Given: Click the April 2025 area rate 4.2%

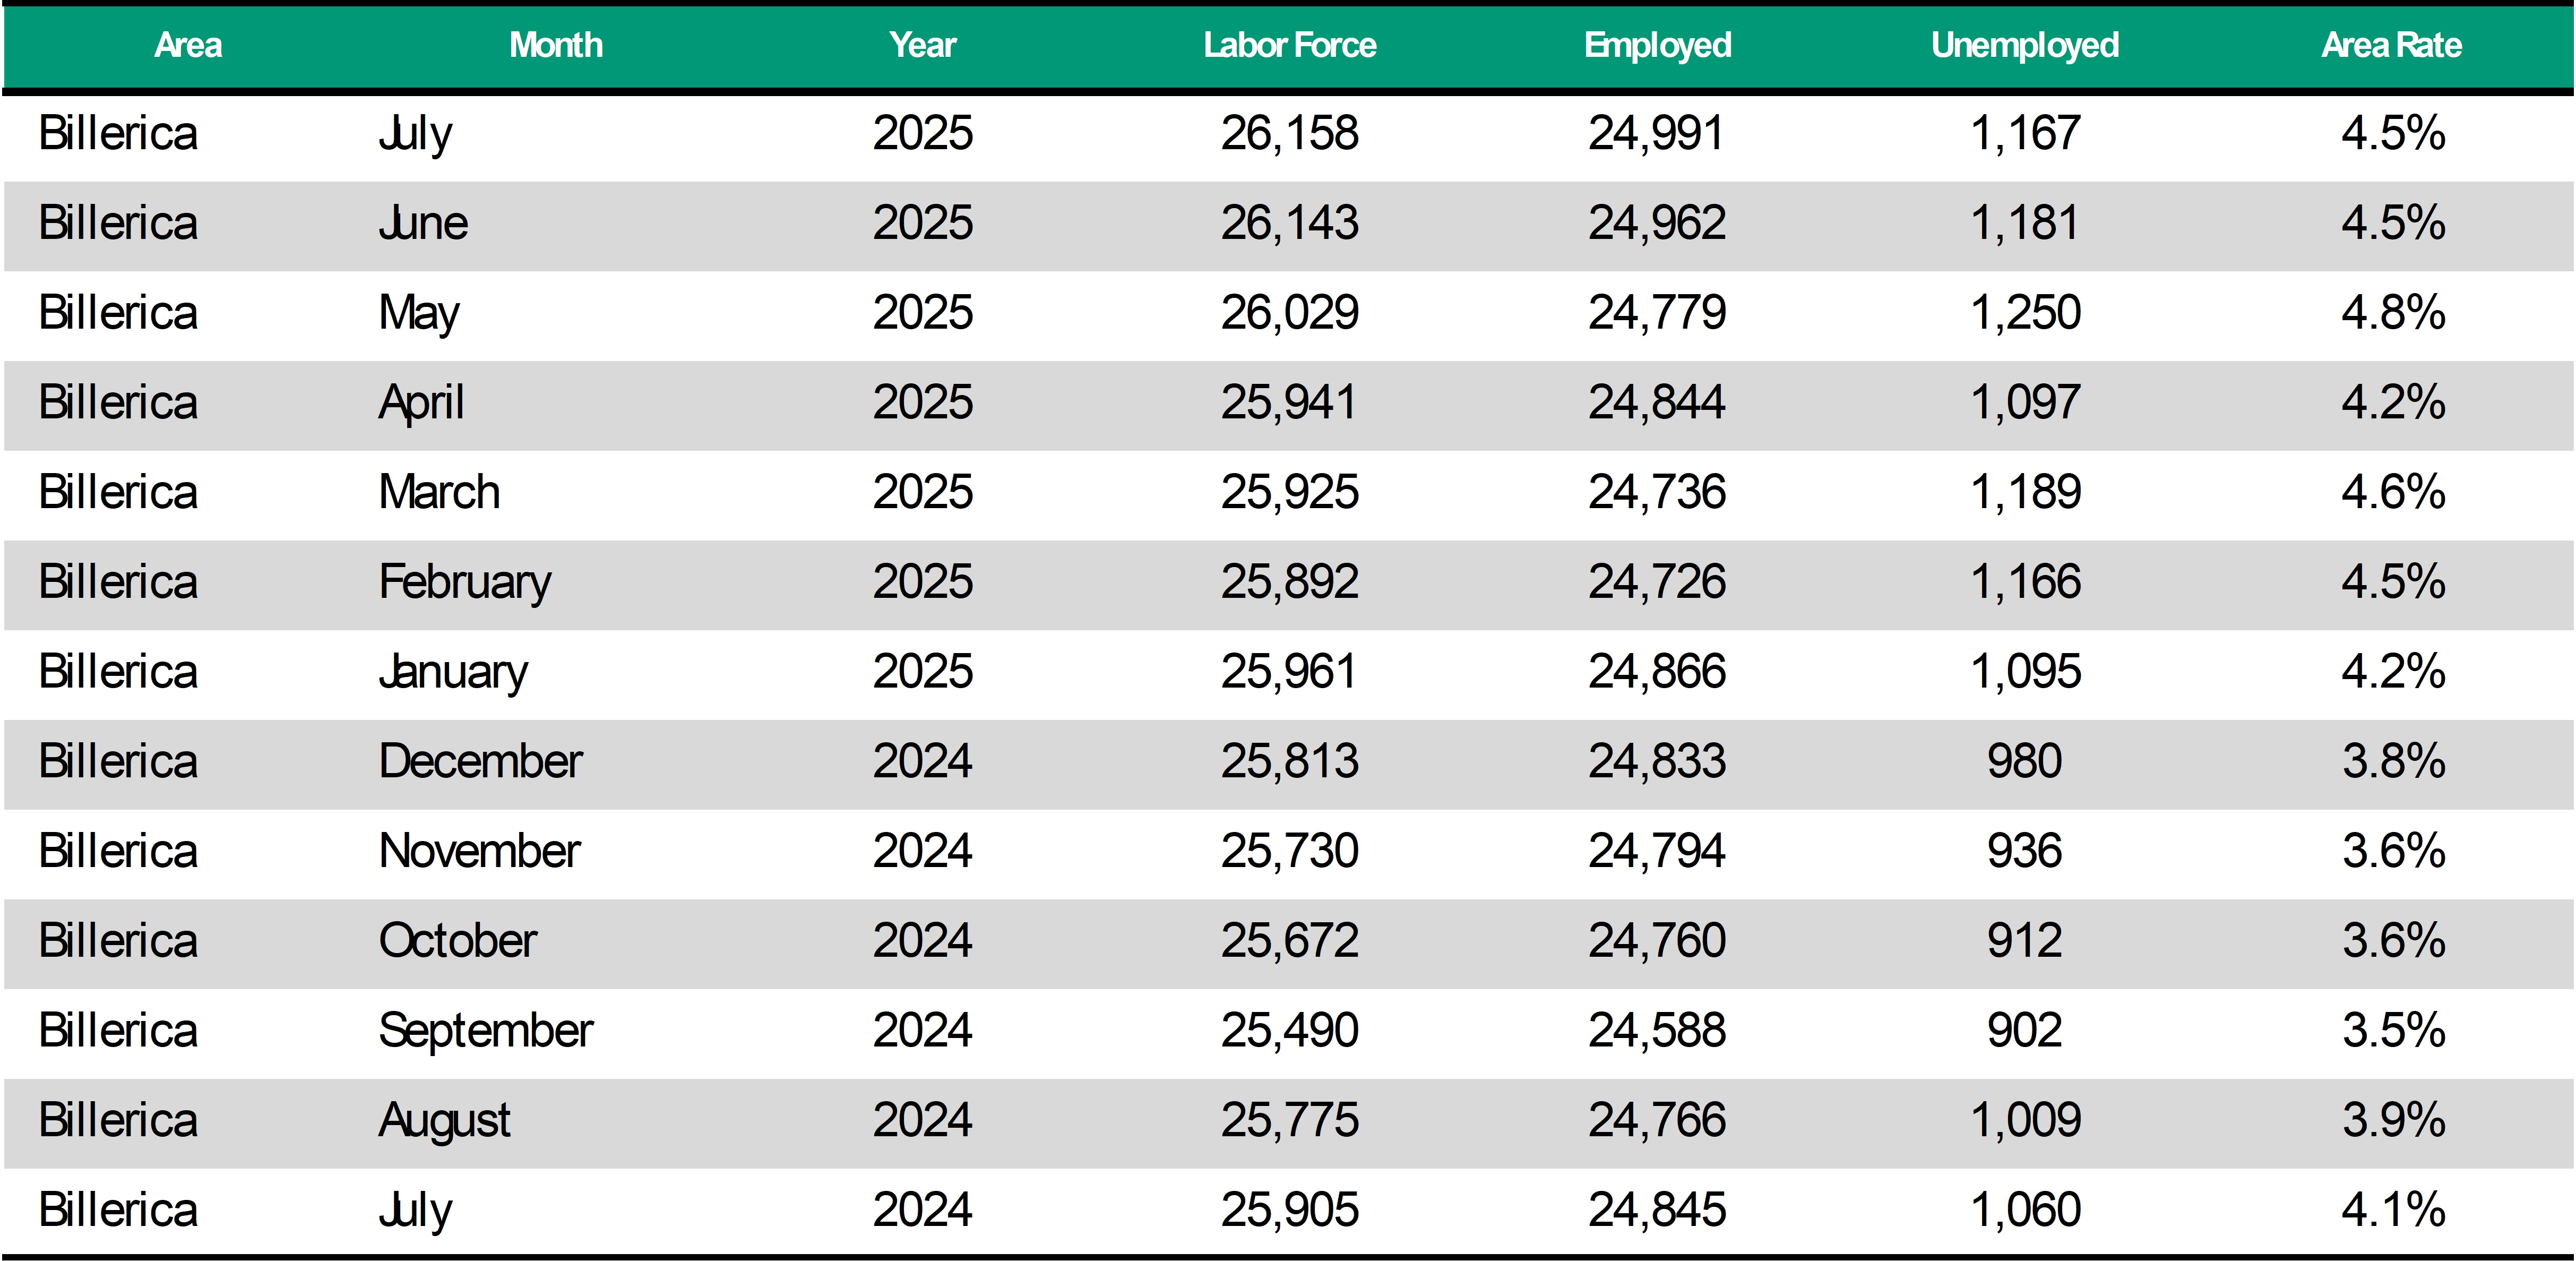Looking at the screenshot, I should pos(2393,402).
